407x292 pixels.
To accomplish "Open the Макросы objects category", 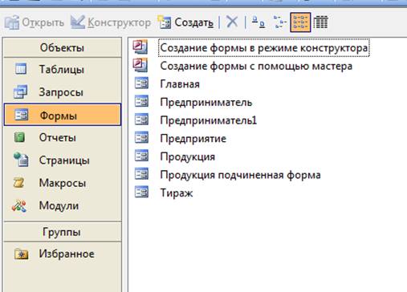I will pyautogui.click(x=63, y=183).
